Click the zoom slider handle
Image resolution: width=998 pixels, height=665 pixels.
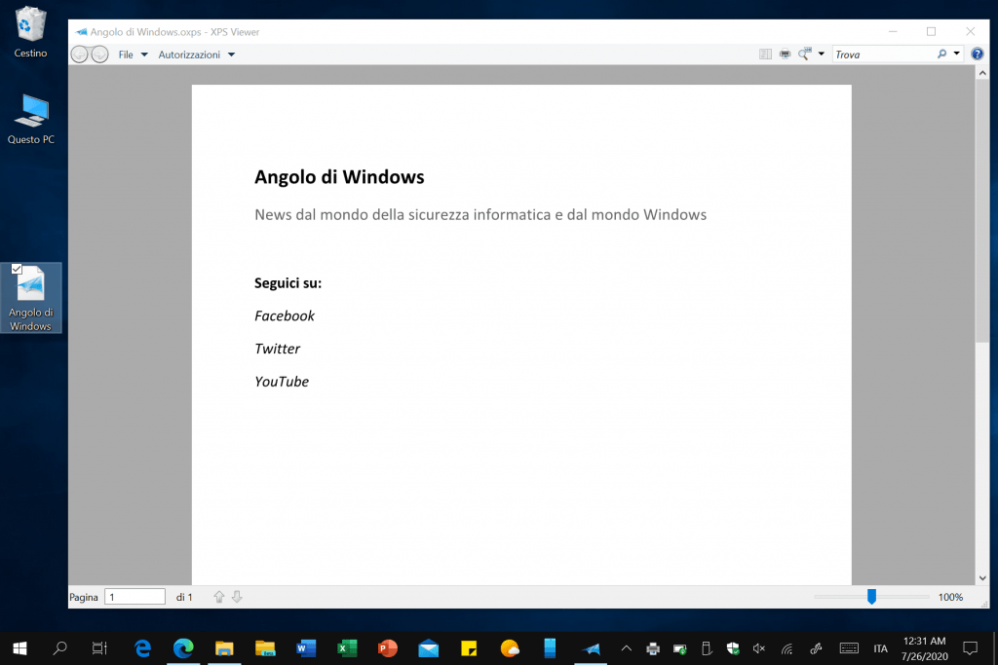[x=871, y=597]
